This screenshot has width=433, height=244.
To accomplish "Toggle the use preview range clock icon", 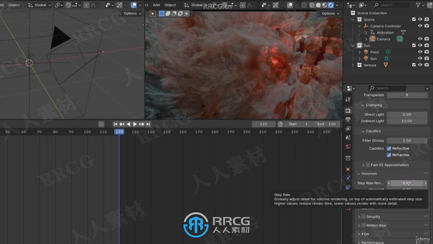I will [280, 124].
